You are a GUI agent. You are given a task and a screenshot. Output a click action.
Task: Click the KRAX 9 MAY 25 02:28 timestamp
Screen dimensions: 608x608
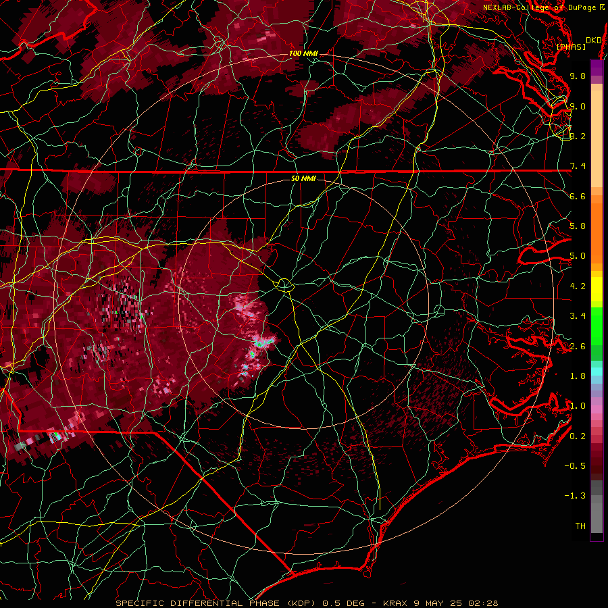pyautogui.click(x=440, y=603)
